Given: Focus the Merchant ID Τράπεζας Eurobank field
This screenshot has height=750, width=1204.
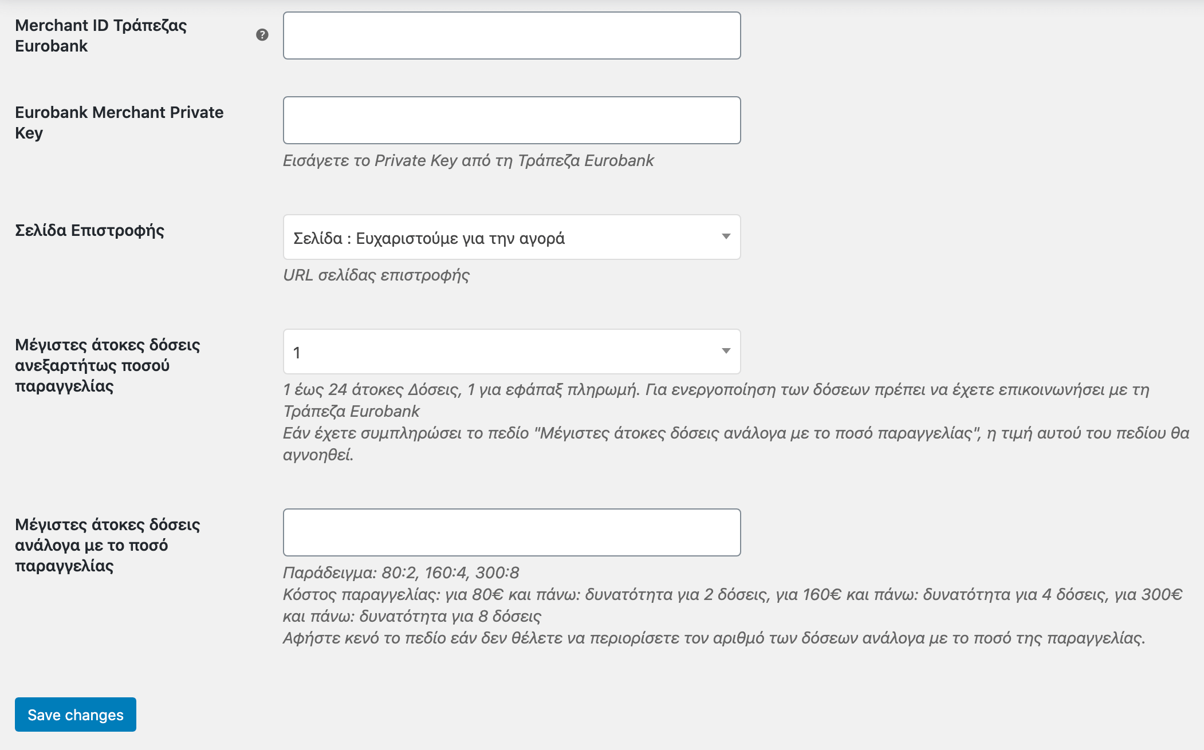Looking at the screenshot, I should click(x=511, y=35).
